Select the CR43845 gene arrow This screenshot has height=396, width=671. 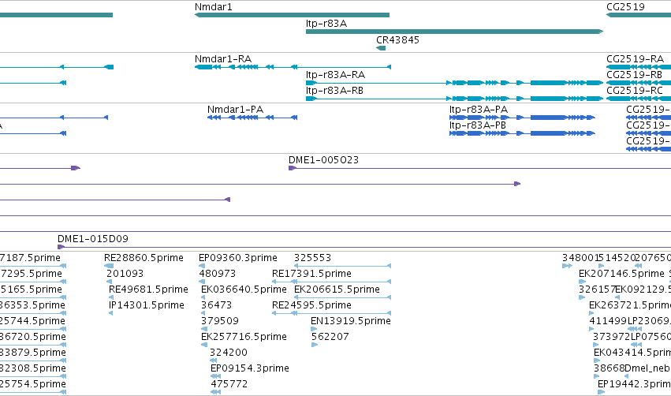pos(381,48)
